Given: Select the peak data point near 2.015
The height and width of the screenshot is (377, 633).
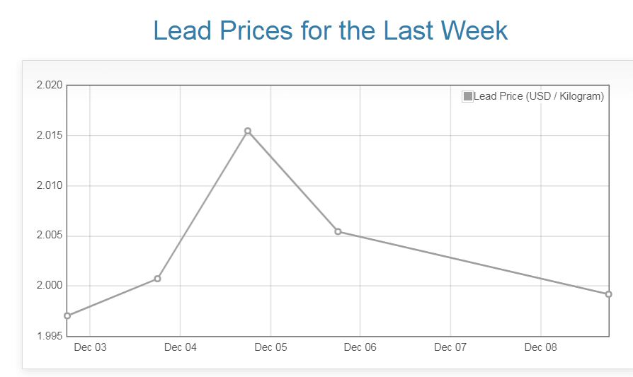Looking at the screenshot, I should point(248,131).
